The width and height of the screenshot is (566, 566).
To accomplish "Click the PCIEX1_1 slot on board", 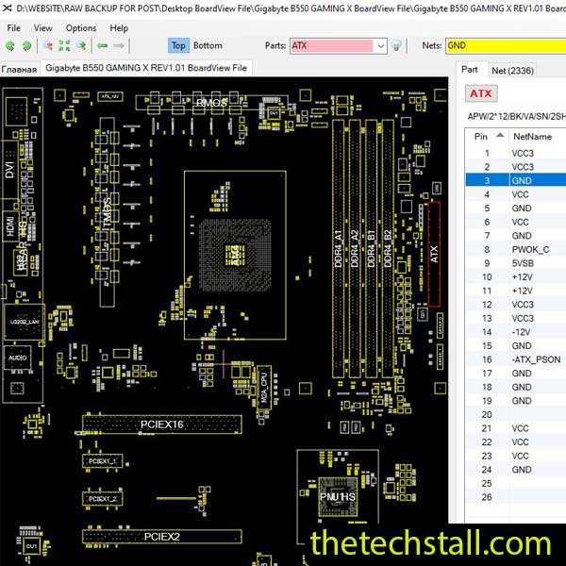I will pos(103,461).
